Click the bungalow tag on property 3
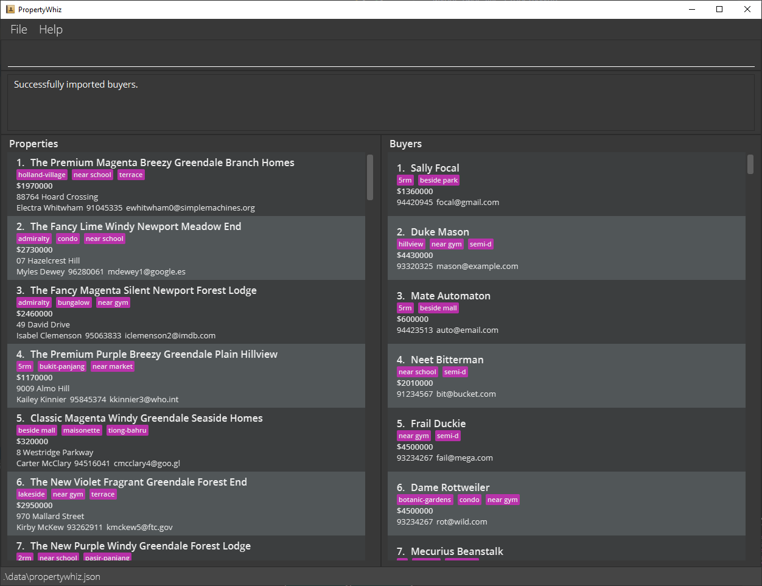Viewport: 762px width, 586px height. click(x=74, y=302)
